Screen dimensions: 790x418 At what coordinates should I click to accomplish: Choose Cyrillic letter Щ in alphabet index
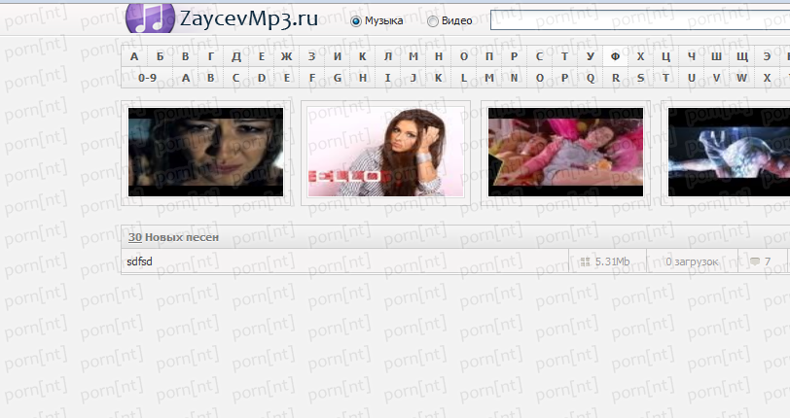pos(742,56)
